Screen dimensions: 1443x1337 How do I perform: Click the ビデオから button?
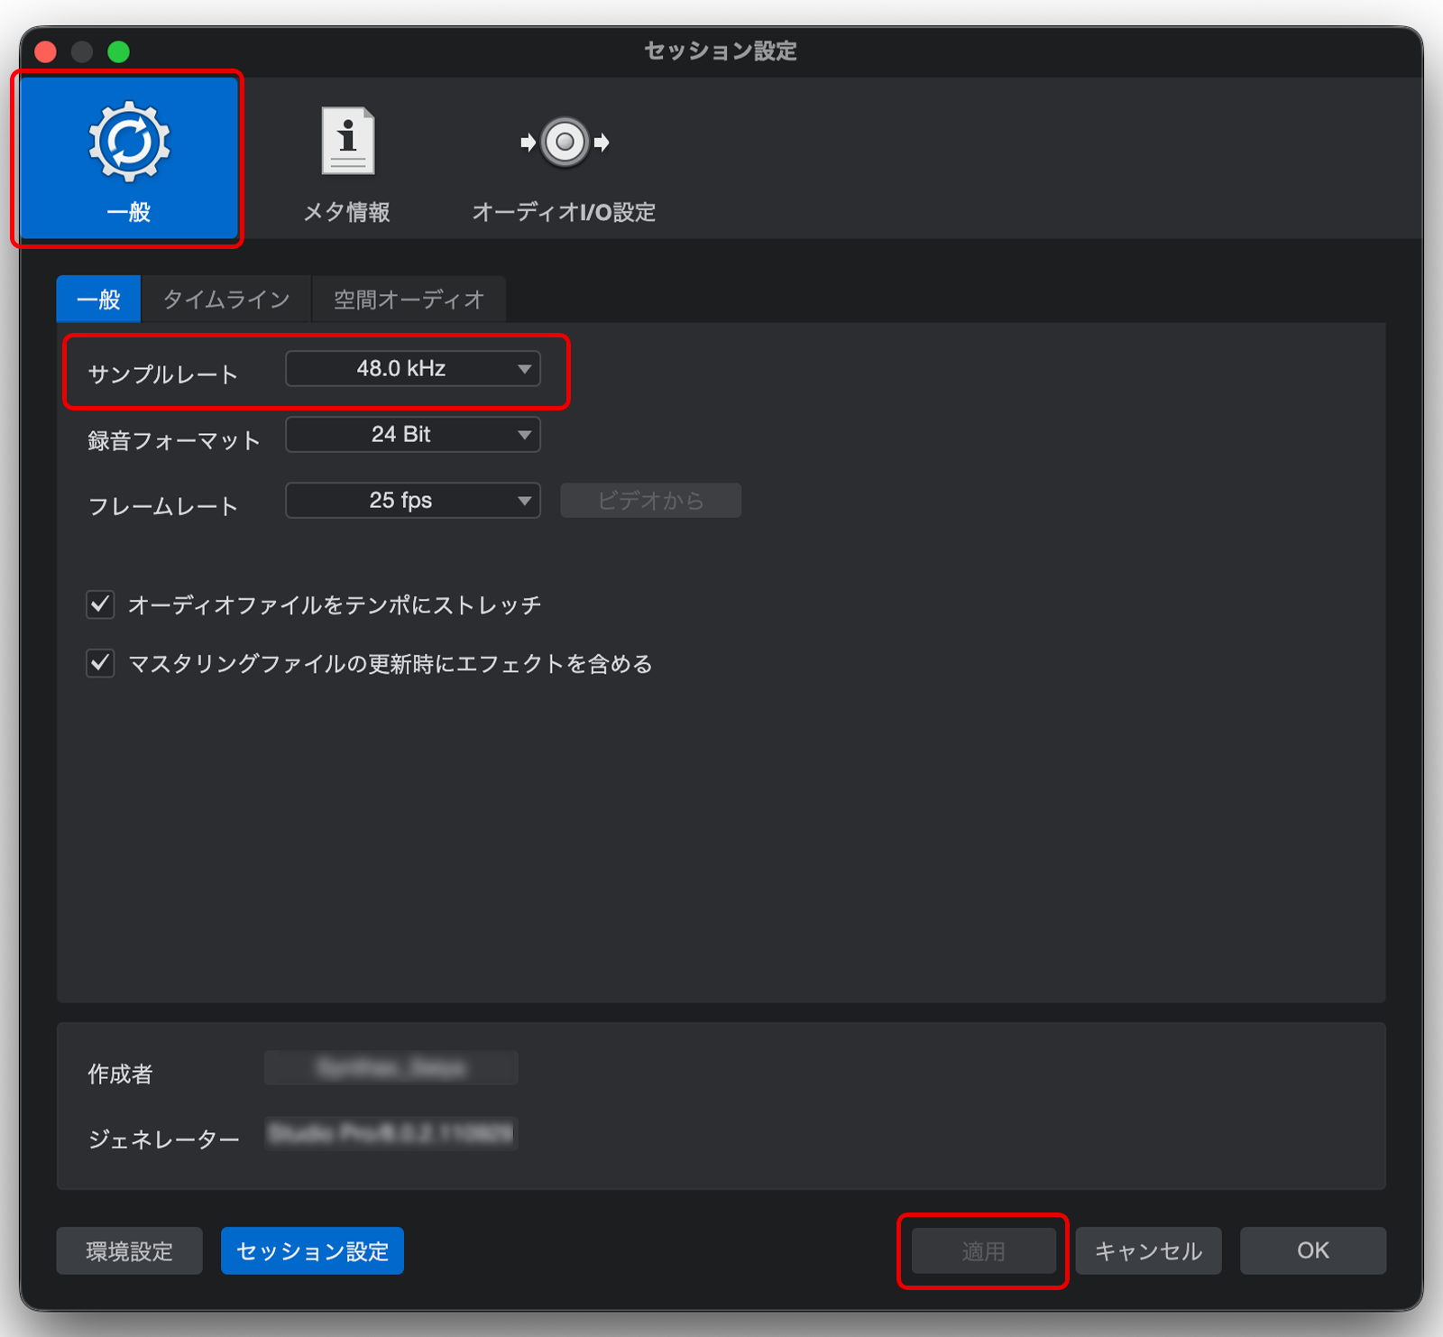pos(650,501)
